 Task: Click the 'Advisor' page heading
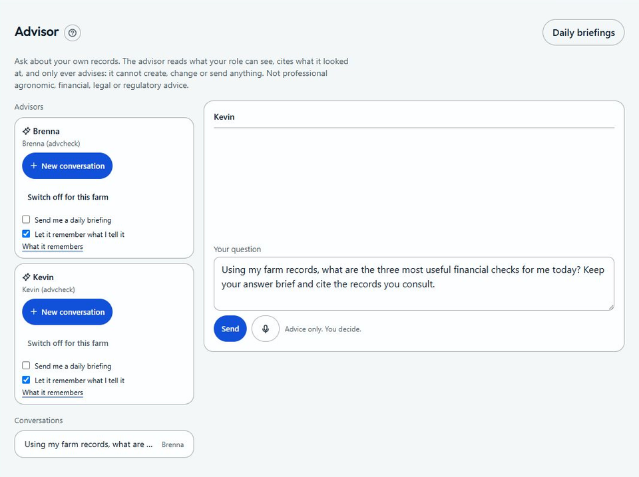(37, 32)
